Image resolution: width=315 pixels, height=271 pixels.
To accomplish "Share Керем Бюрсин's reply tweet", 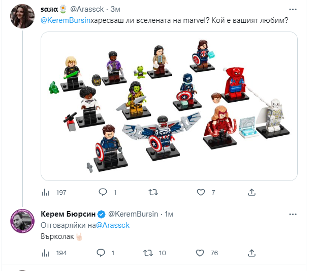I will [x=251, y=253].
